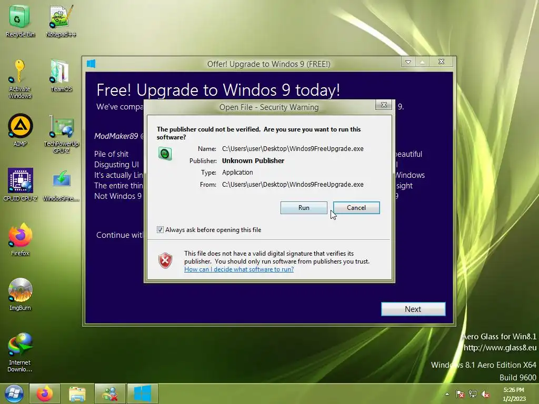The image size is (539, 404).
Task: Select the Windos9Fre... desktop file
Action: (61, 185)
